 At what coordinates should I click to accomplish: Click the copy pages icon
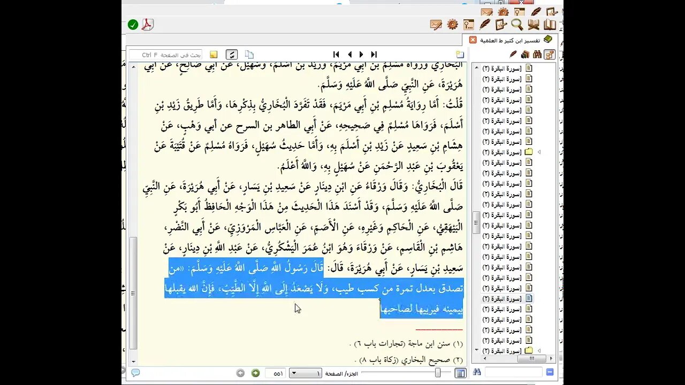[x=249, y=55]
